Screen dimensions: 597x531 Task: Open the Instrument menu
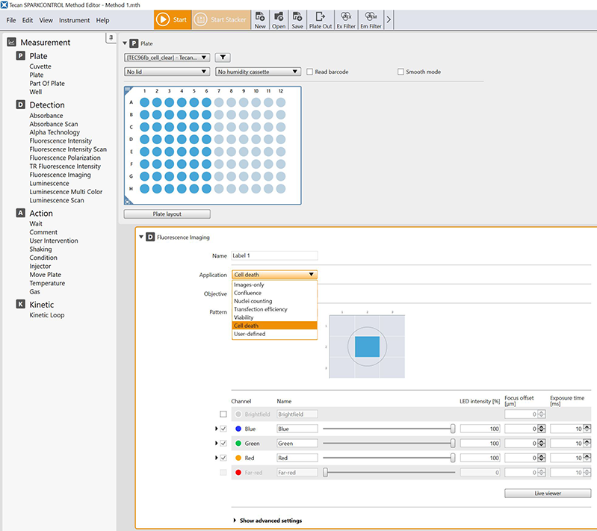[74, 20]
